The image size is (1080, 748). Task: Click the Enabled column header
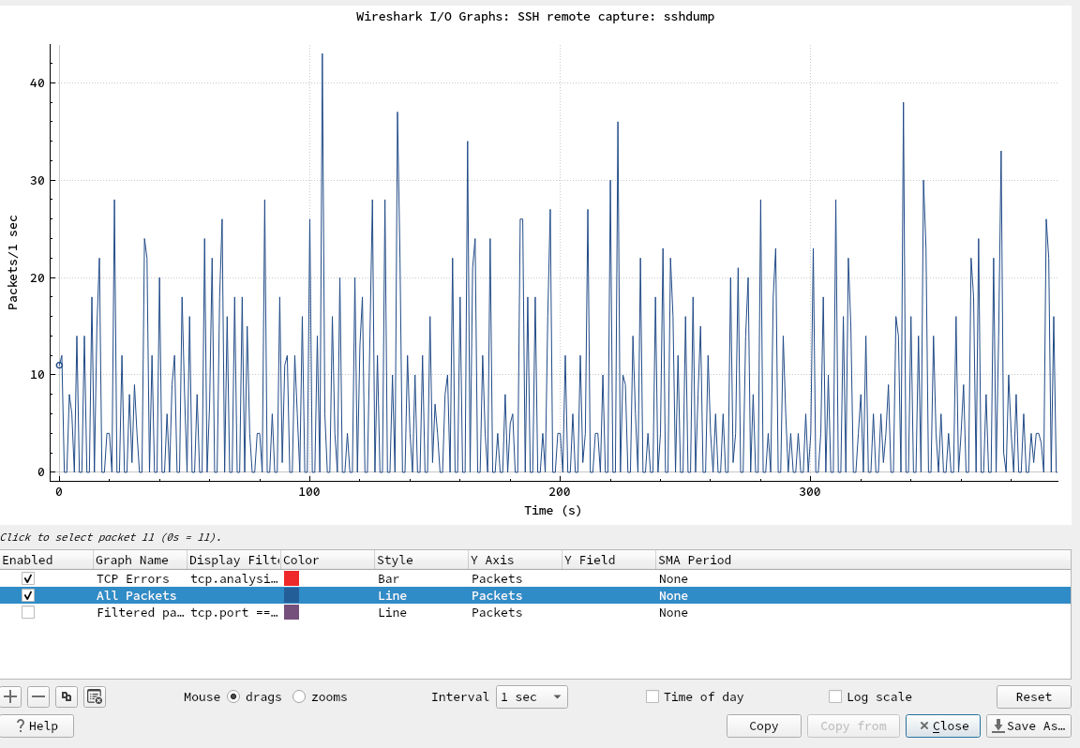click(46, 560)
